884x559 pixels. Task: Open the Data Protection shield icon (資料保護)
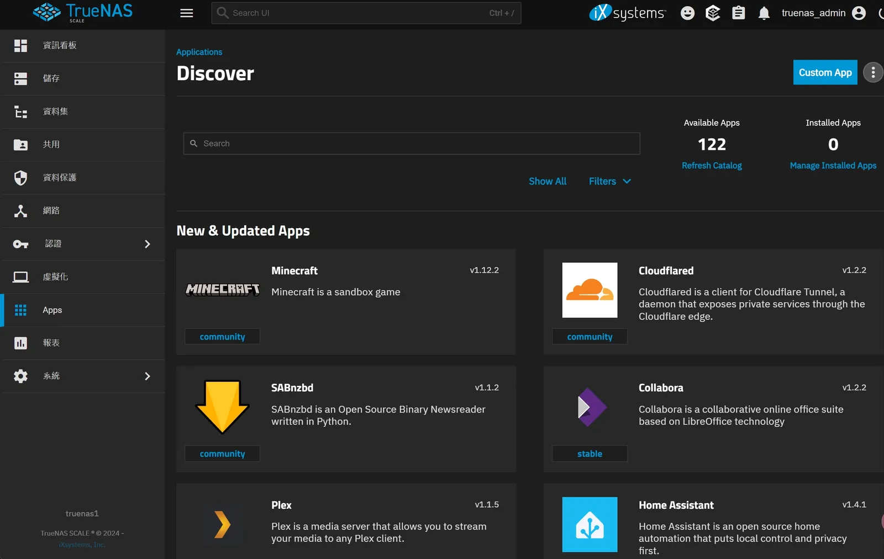pos(20,177)
